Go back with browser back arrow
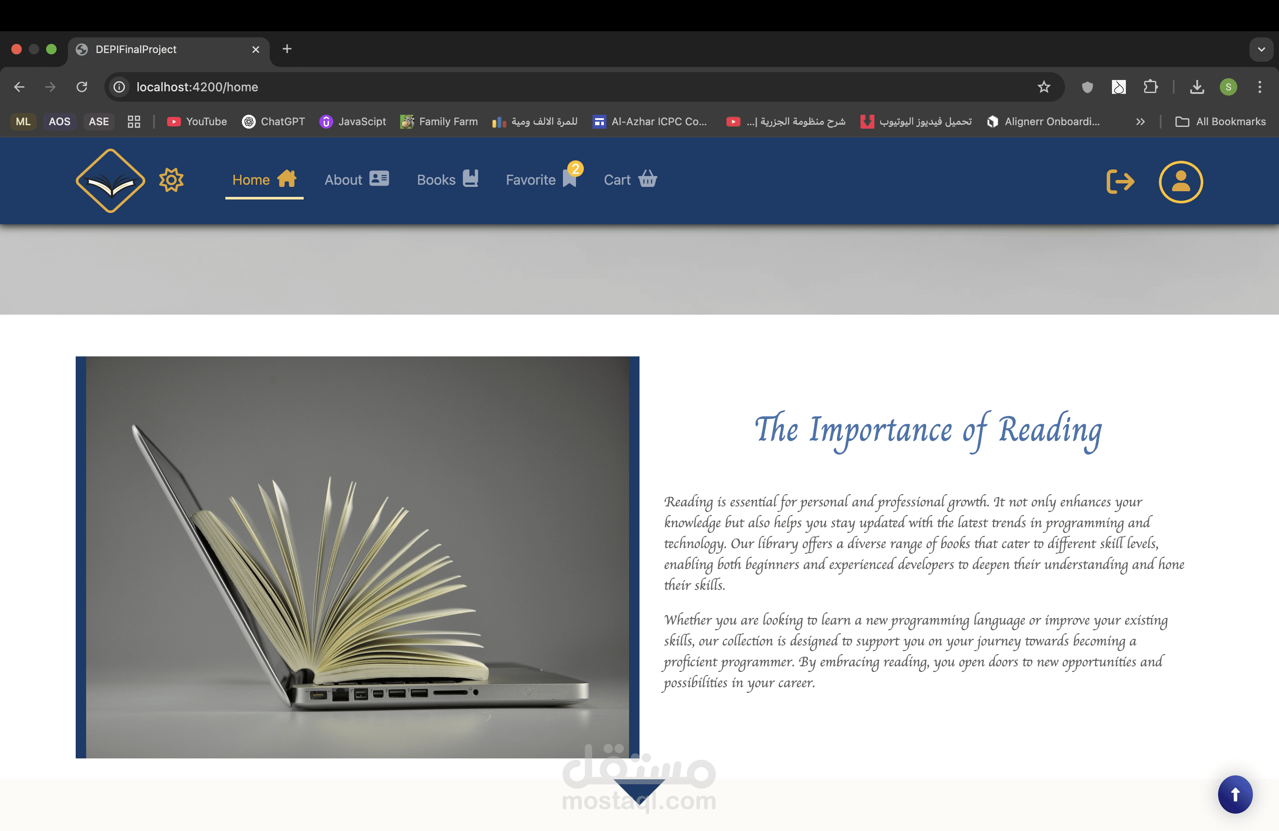The width and height of the screenshot is (1279, 831). pyautogui.click(x=20, y=87)
